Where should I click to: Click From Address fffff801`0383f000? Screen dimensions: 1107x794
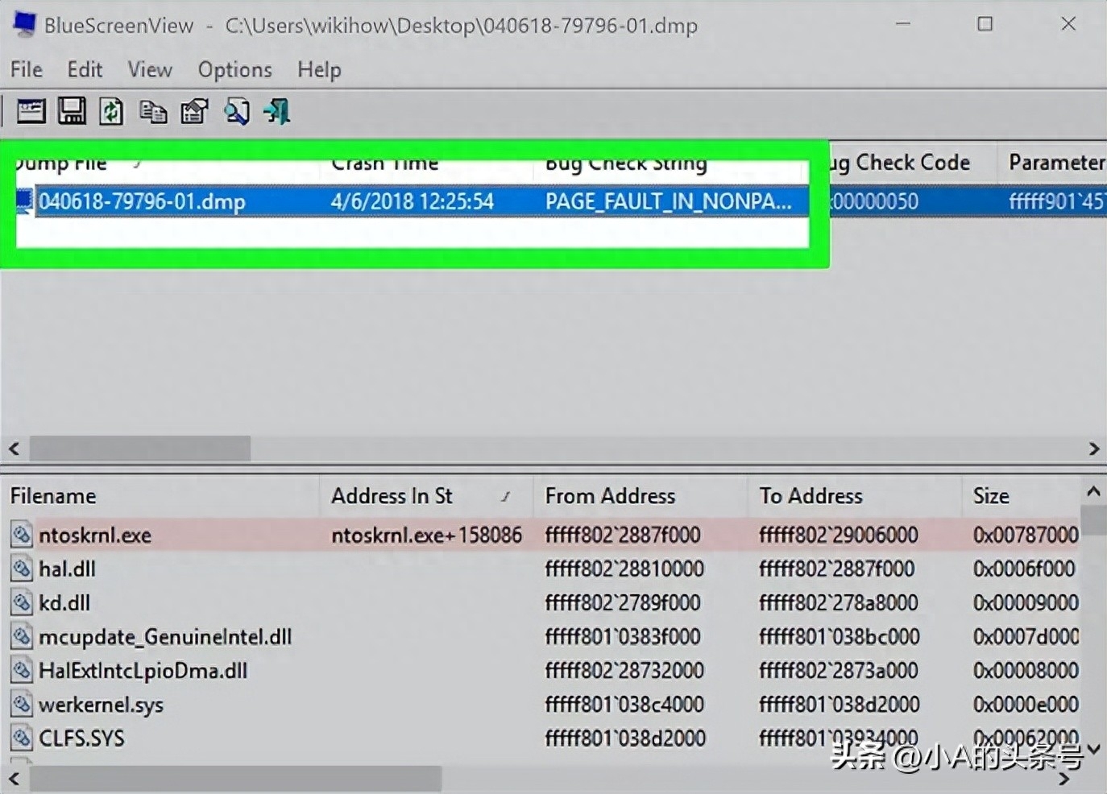coord(623,636)
